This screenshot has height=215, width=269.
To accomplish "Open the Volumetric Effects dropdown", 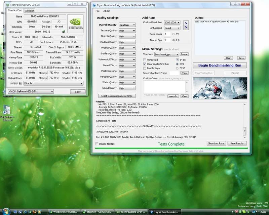I will pyautogui.click(x=127, y=59).
